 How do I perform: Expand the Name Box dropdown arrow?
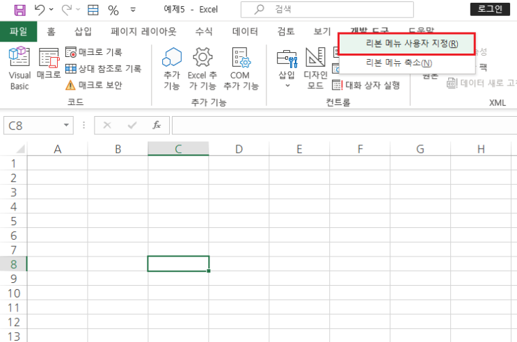[x=67, y=125]
